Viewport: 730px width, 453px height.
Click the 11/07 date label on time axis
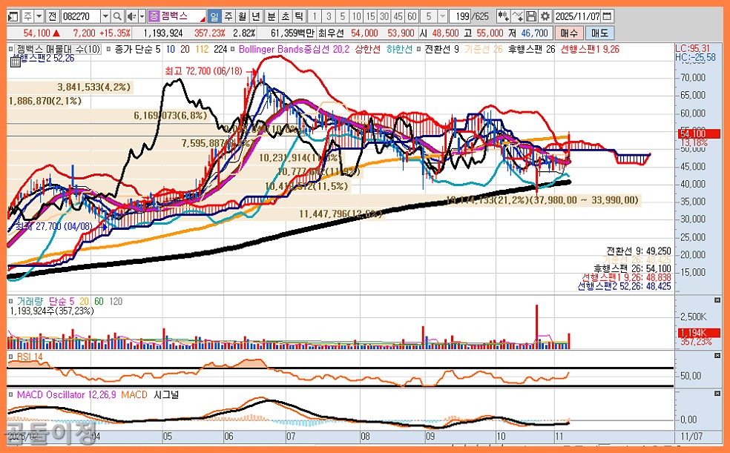(x=691, y=436)
